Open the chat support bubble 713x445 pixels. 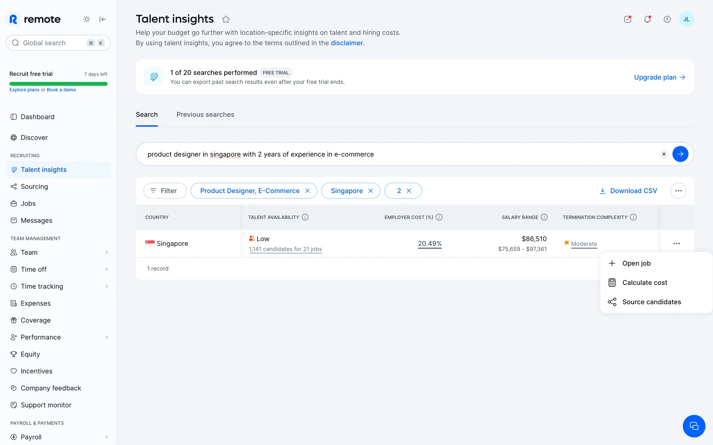[x=693, y=426]
